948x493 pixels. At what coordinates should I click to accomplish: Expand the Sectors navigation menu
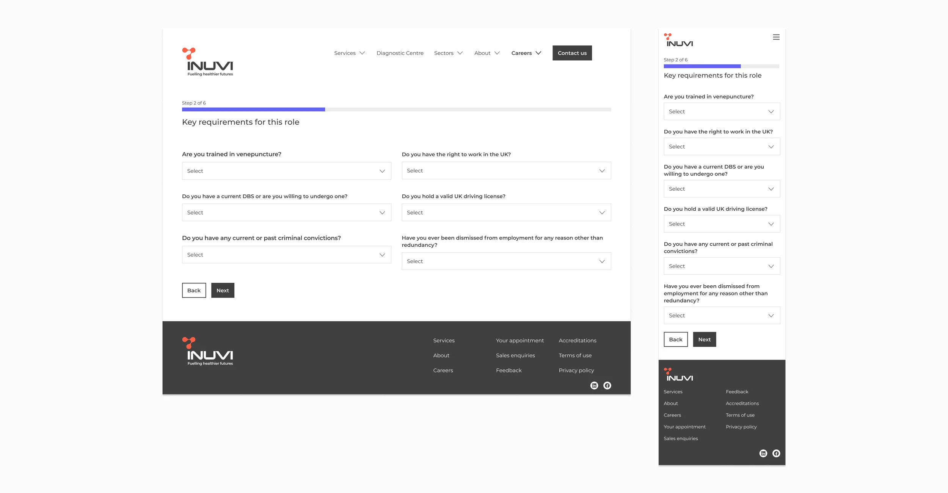(x=448, y=53)
